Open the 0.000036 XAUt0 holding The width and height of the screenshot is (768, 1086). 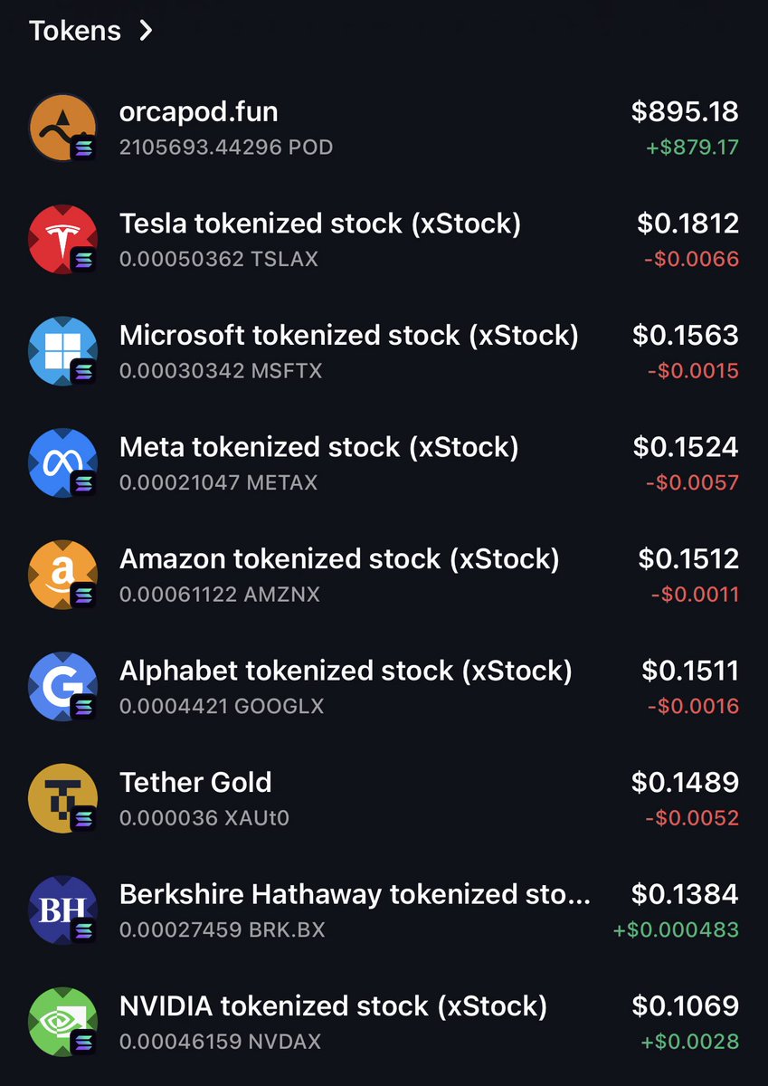coord(204,818)
